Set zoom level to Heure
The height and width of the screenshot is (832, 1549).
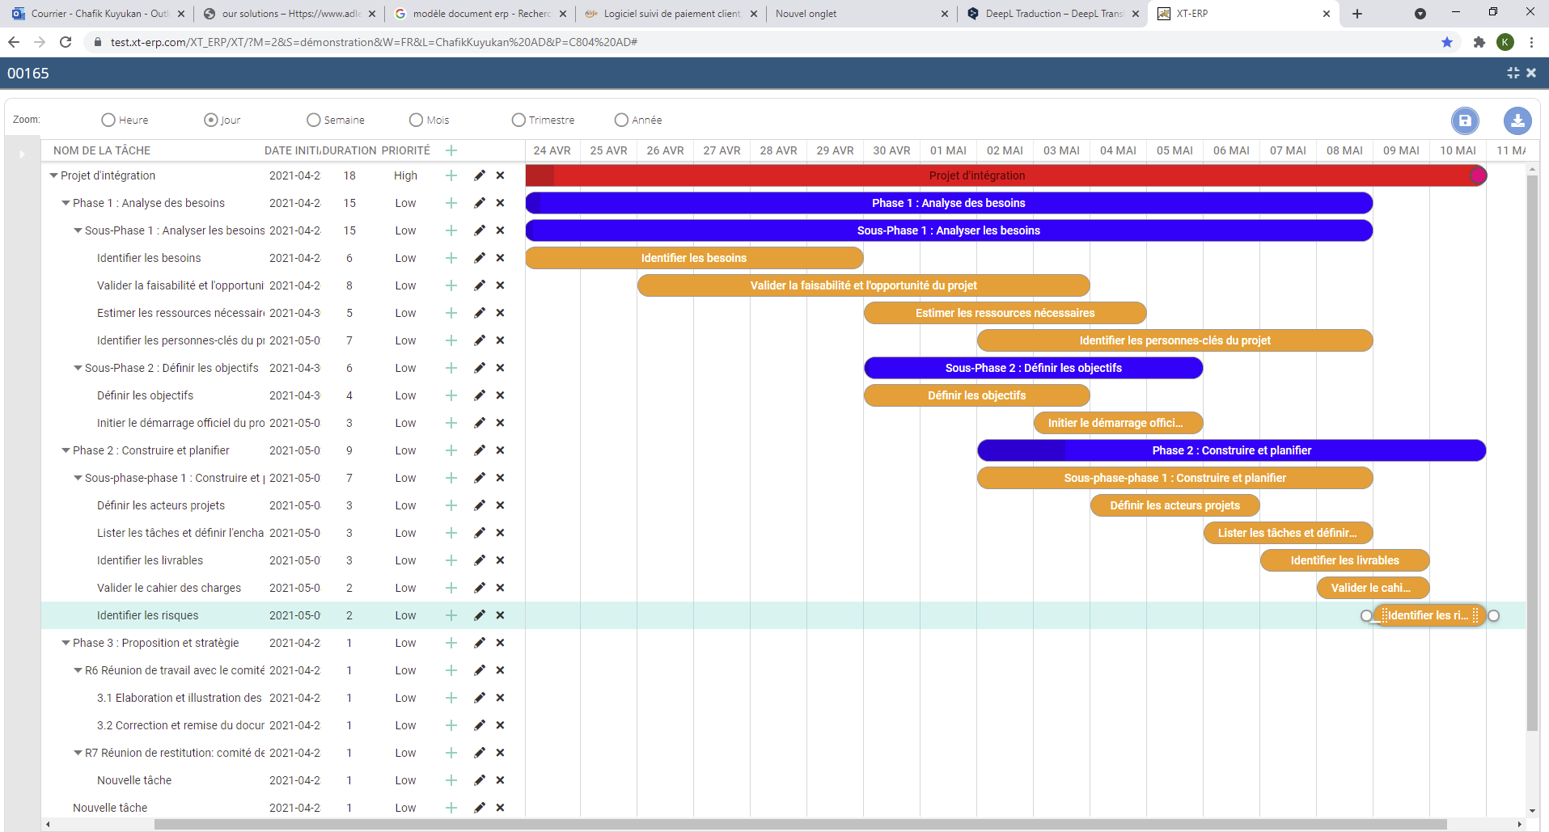(108, 120)
